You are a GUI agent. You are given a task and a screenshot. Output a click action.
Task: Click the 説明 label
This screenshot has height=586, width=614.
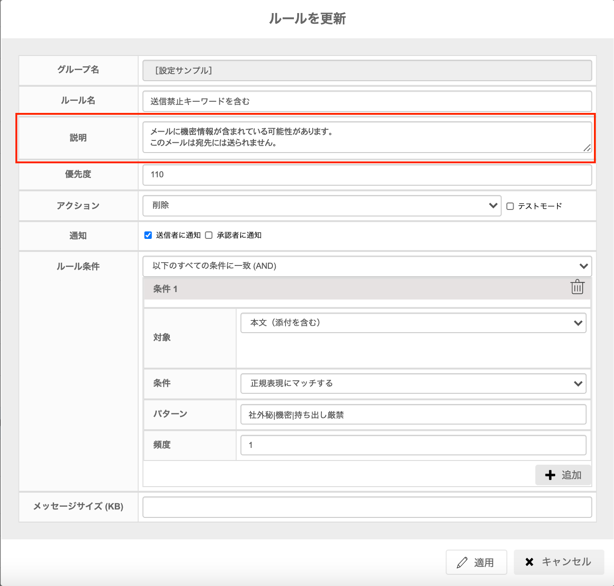78,138
